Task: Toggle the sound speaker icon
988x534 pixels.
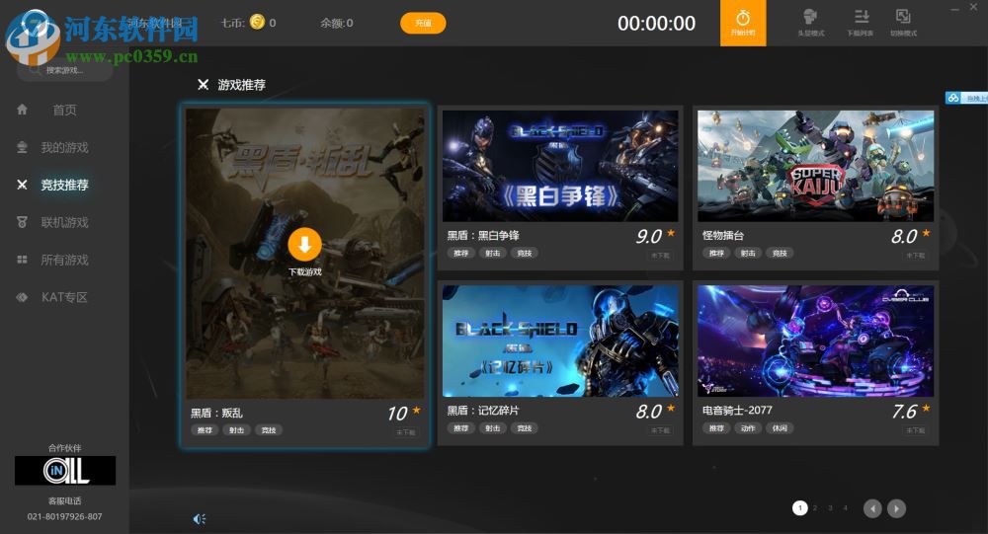Action: [200, 519]
